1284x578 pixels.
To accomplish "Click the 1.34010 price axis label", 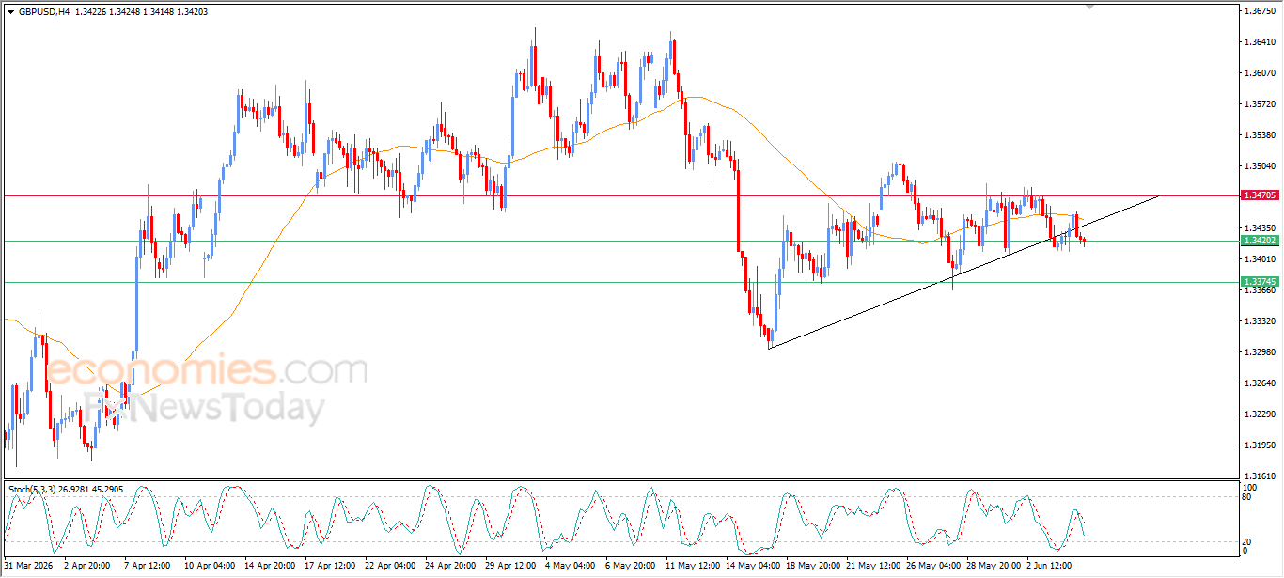I will 1261,259.
